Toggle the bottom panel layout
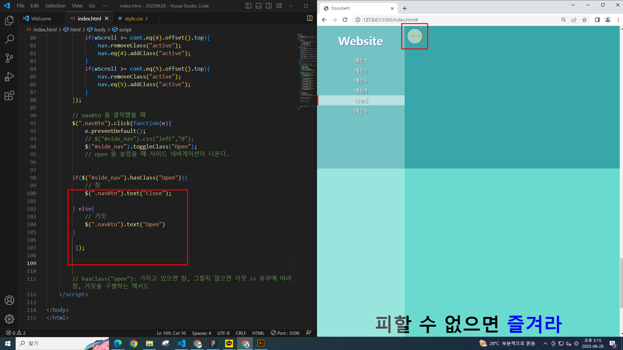623x350 pixels. click(x=259, y=6)
